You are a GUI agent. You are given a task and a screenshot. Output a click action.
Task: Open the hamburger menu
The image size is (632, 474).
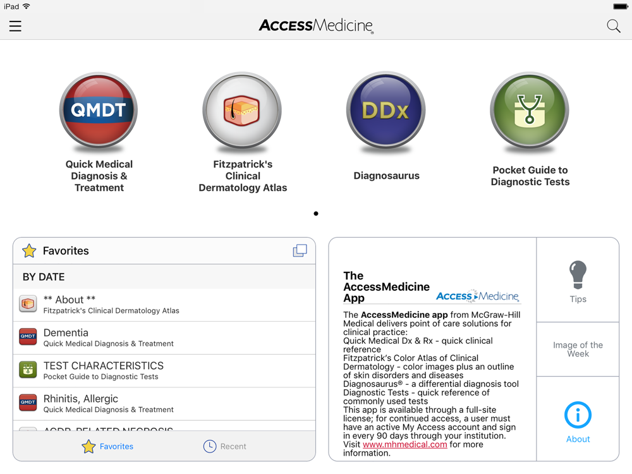coord(15,26)
